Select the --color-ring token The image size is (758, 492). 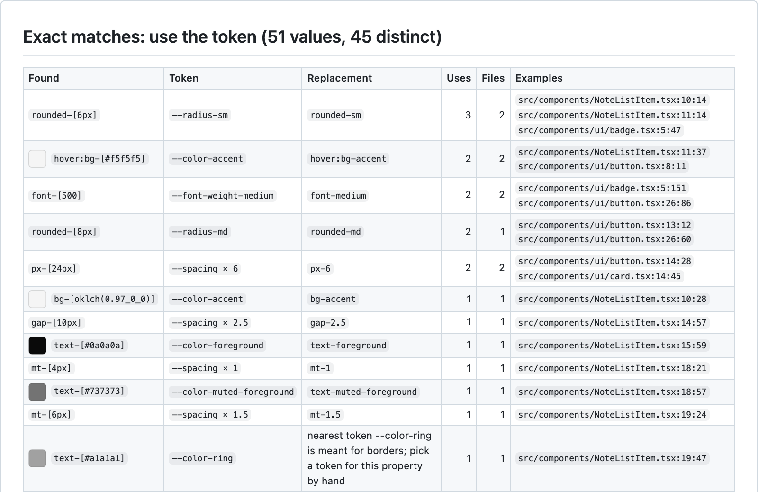[x=202, y=458]
